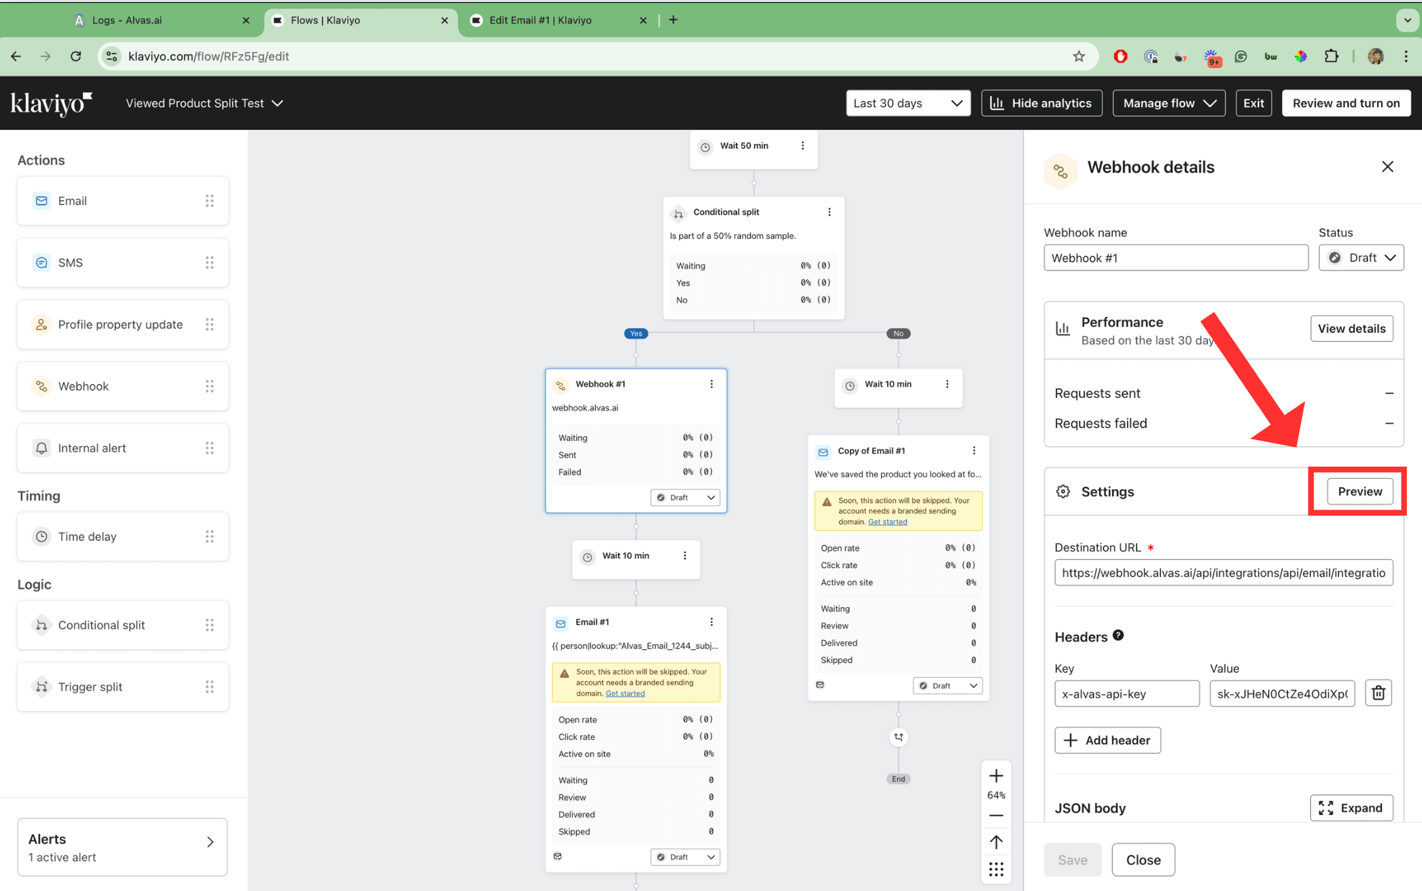Close the Webhook details panel
The height and width of the screenshot is (891, 1422).
(x=1388, y=167)
